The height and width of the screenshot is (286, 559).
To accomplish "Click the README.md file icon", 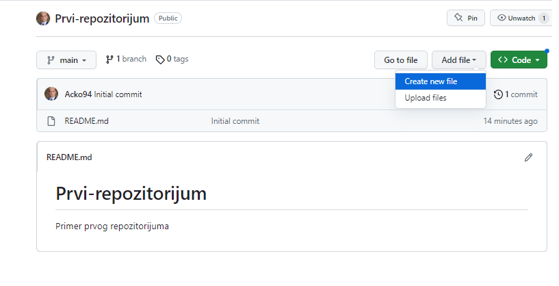I will click(x=51, y=121).
